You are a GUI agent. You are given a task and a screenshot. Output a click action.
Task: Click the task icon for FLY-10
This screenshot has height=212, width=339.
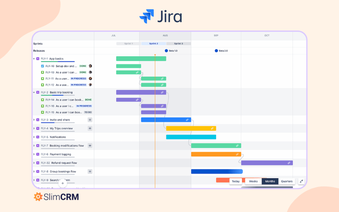[x=43, y=66]
